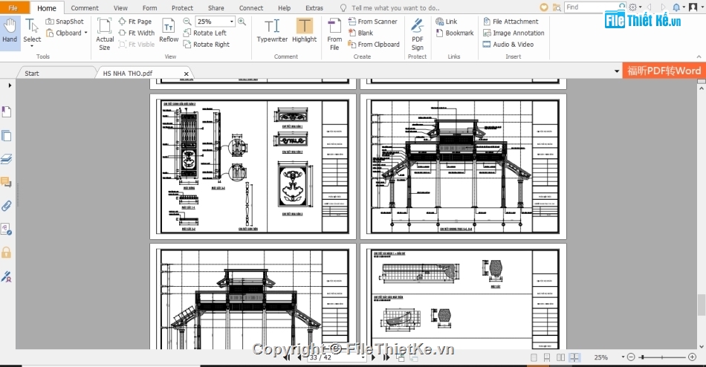Toggle continuous facing view mode
This screenshot has height=367, width=706.
coord(574,357)
